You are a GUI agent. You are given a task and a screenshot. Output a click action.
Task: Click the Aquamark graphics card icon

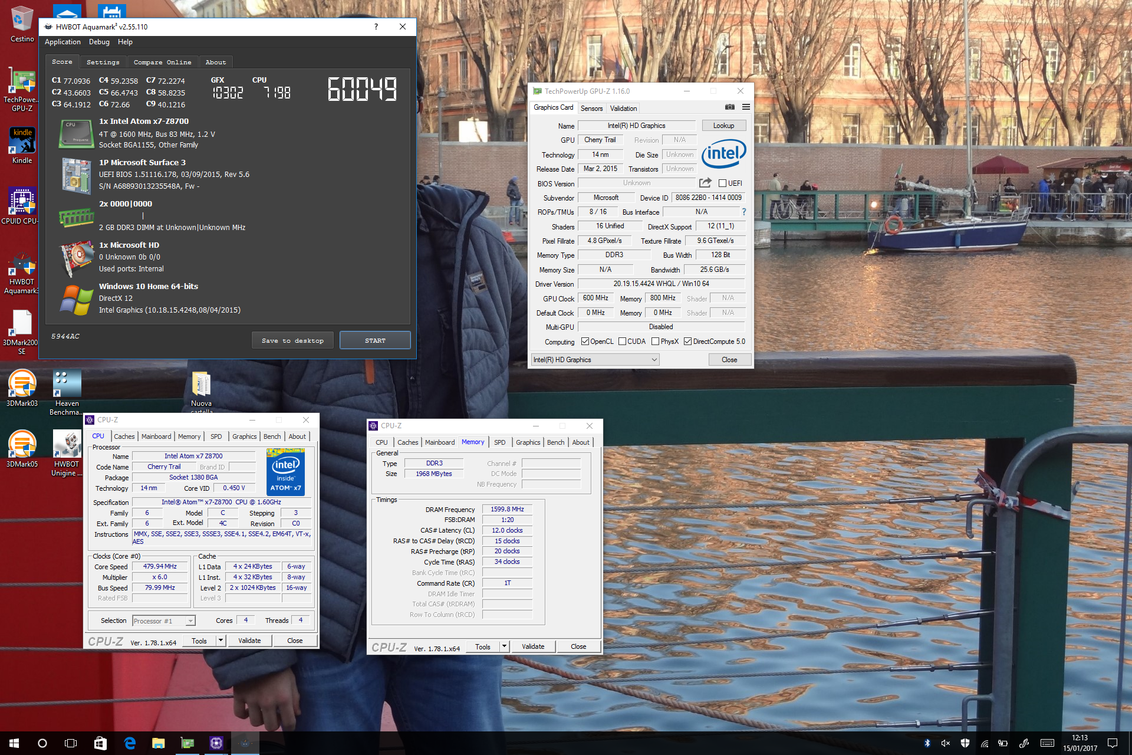[77, 259]
